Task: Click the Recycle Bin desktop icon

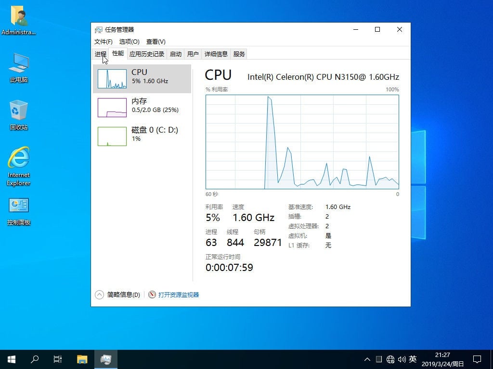Action: pos(19,114)
